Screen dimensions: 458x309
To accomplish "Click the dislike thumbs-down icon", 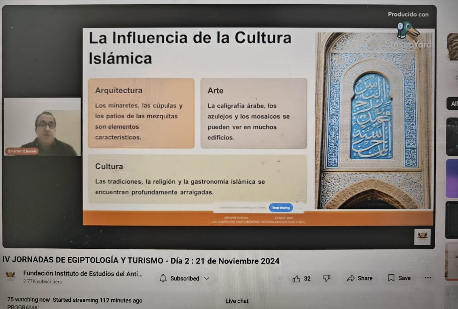I will [327, 278].
